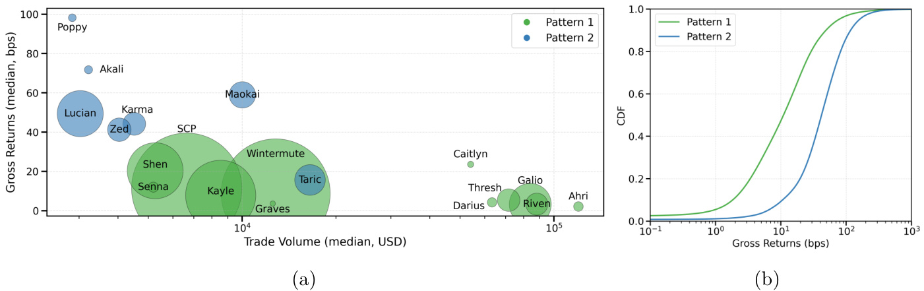Image resolution: width=924 pixels, height=291 pixels.
Task: Select the Ahri data point
Action: pos(578,207)
